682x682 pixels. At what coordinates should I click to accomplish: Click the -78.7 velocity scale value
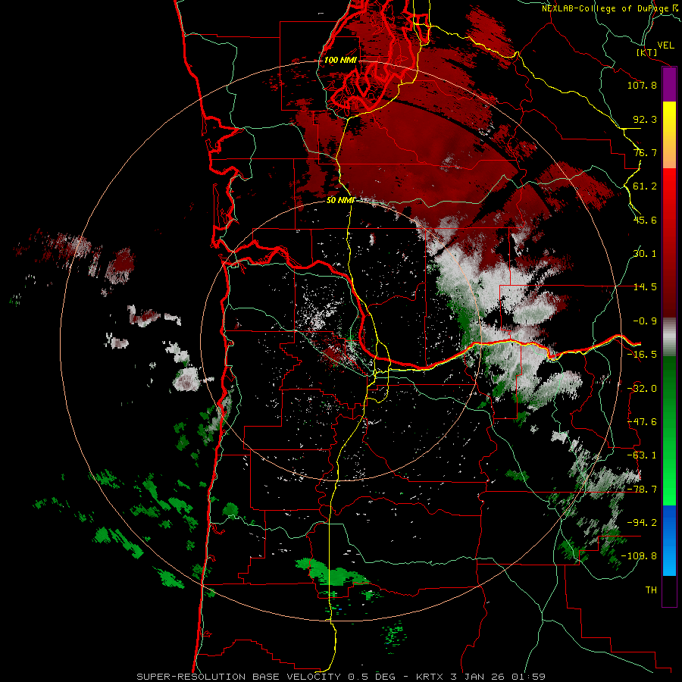pyautogui.click(x=642, y=490)
